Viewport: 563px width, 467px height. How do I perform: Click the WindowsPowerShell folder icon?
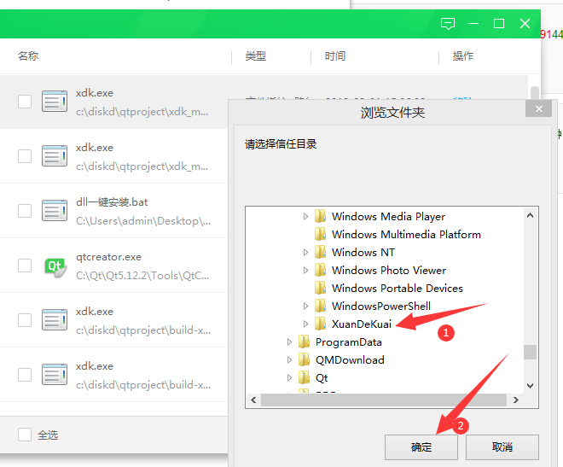click(x=320, y=306)
